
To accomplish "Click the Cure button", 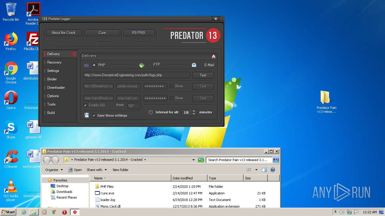I will click(102, 33).
